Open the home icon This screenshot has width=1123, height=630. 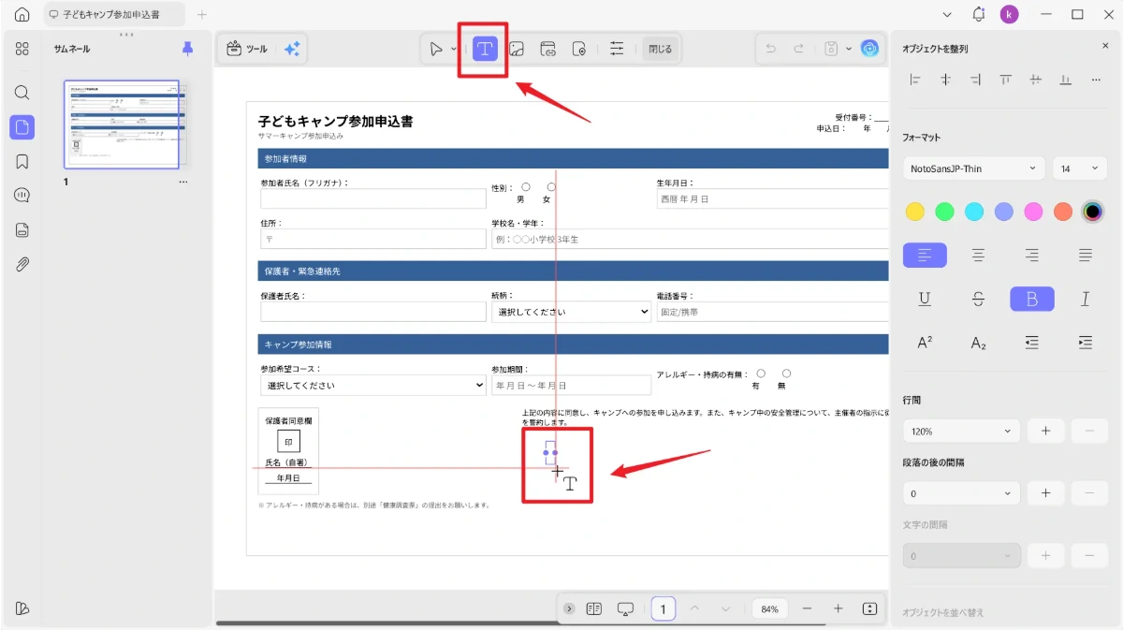click(22, 15)
